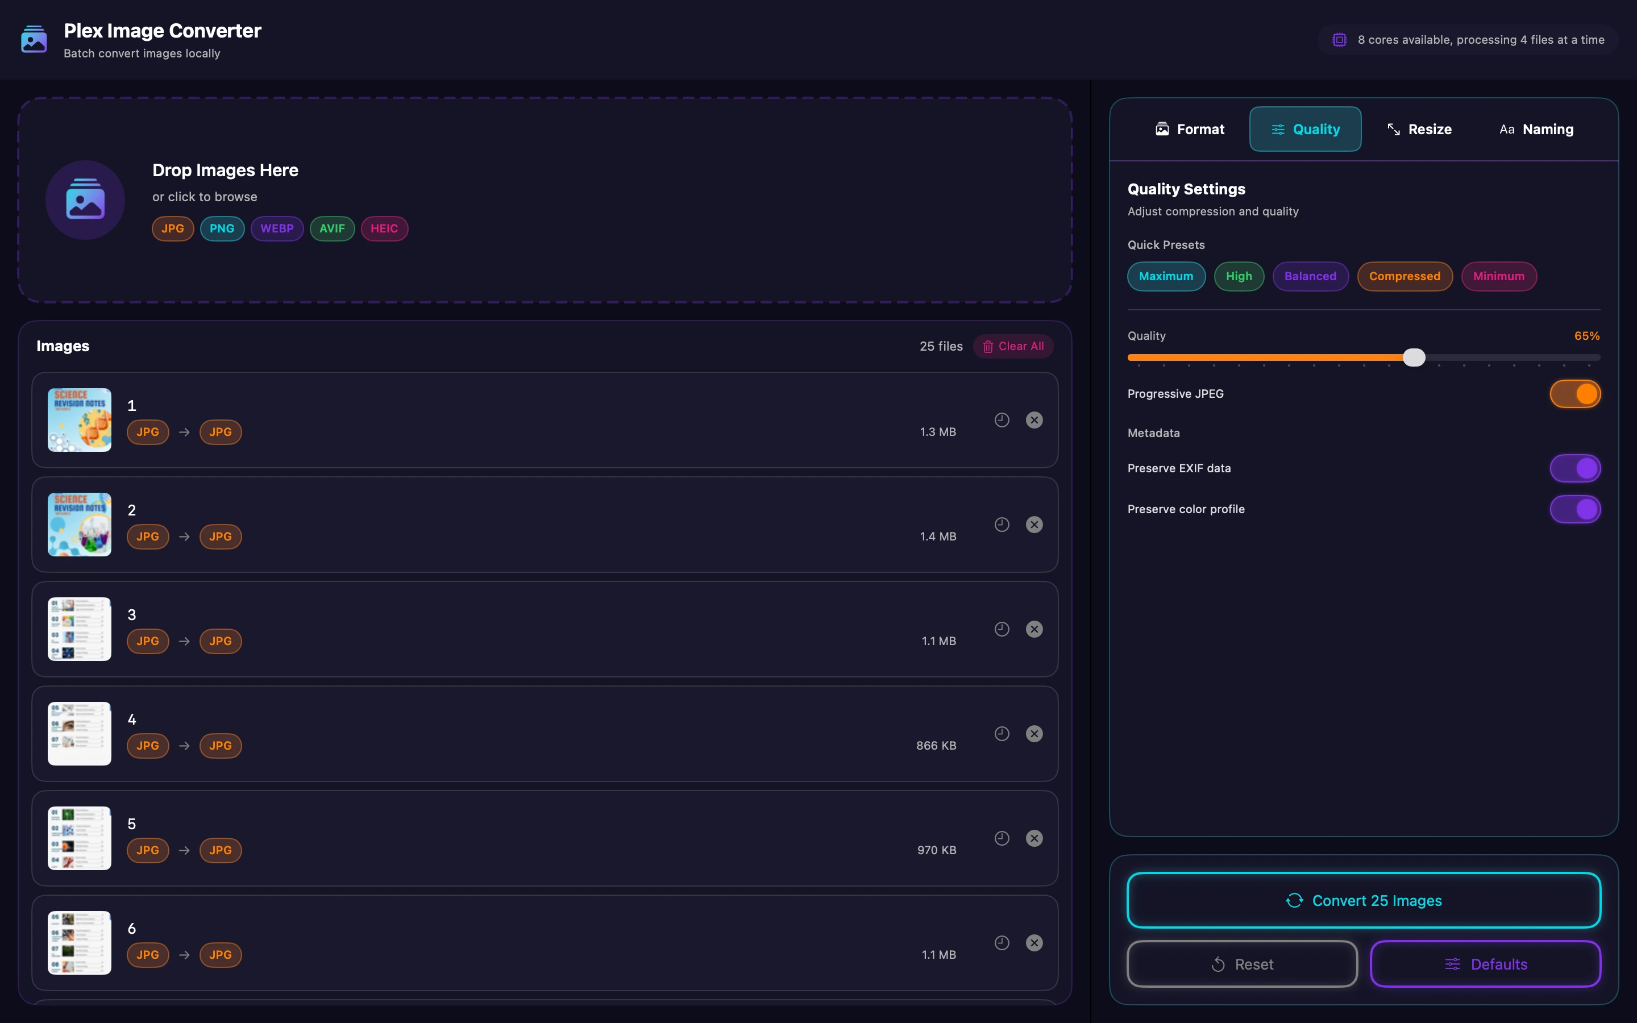Click the clock icon on image 4 row

pyautogui.click(x=1002, y=733)
